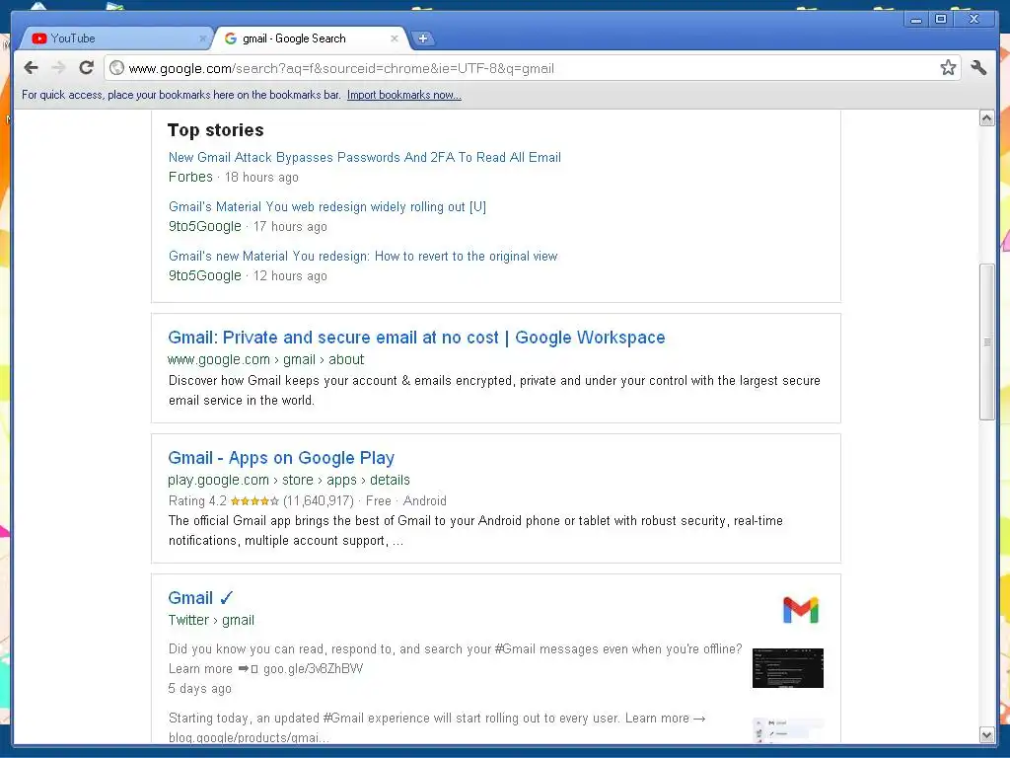Click the scrollbar up arrow
1010x758 pixels.
[986, 118]
